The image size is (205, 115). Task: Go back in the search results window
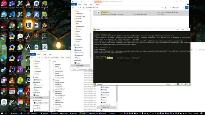pos(73,8)
